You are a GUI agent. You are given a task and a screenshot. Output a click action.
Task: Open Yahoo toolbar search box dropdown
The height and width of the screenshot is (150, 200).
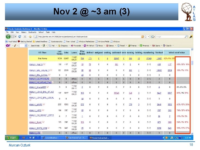26,46
